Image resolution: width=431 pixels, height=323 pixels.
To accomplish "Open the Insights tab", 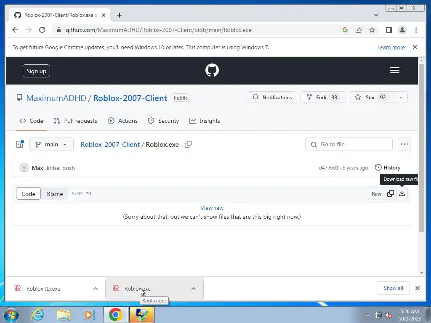I will (205, 121).
